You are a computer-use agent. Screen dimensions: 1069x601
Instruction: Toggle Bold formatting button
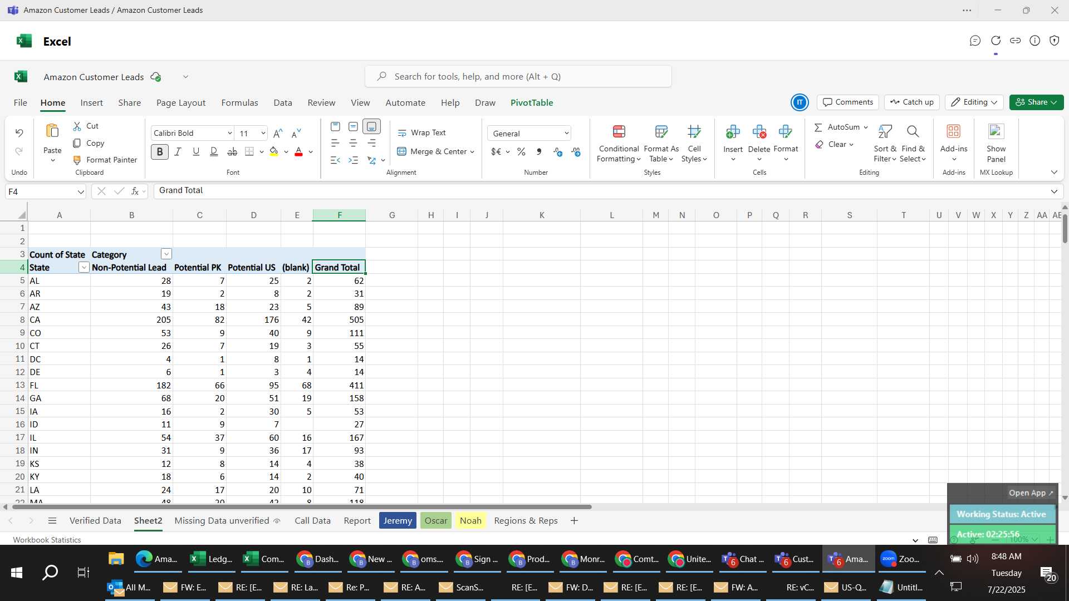pos(160,151)
